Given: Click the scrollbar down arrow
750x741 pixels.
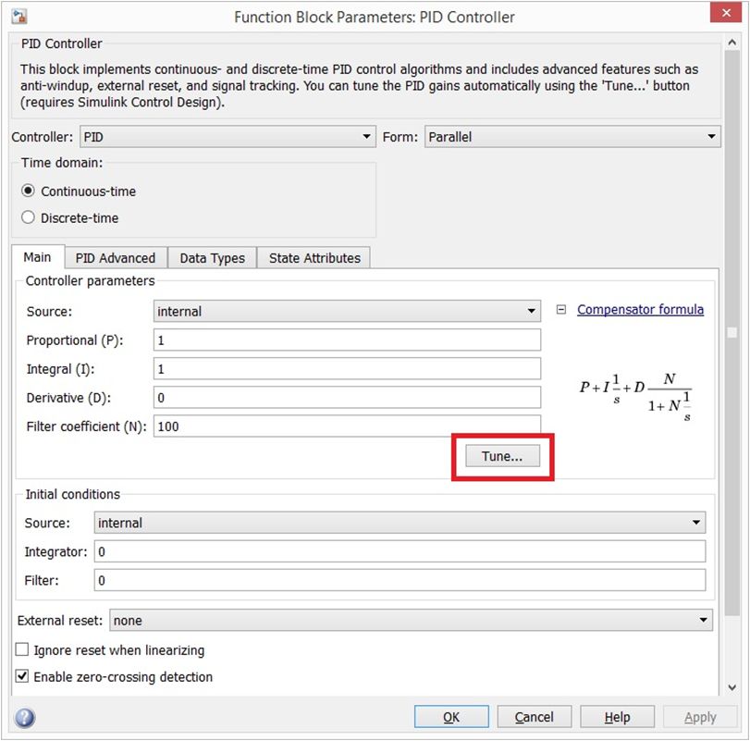Looking at the screenshot, I should coord(732,687).
